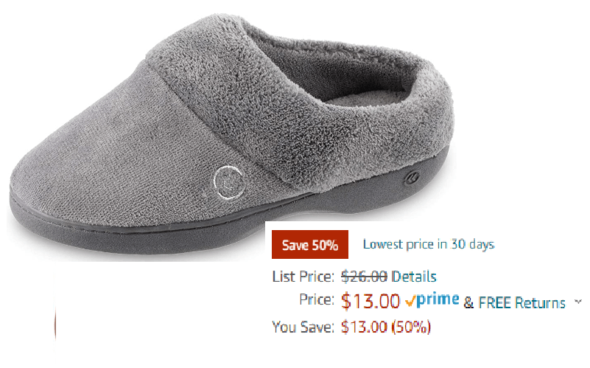Click the slipper's inner footbed opening
This screenshot has width=590, height=368.
[361, 85]
